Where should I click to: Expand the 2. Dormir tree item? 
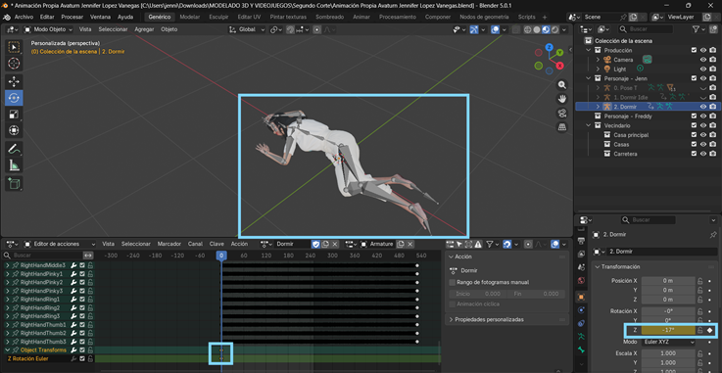coord(598,107)
